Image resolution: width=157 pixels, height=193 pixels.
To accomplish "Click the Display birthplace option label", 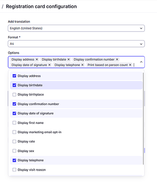I will point(31,95).
